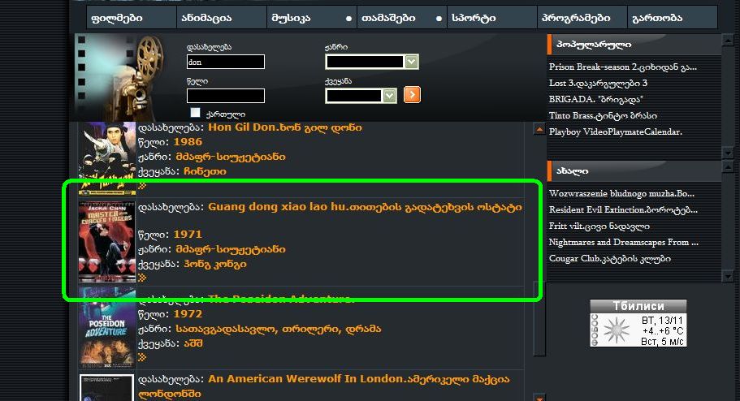Open the პროგრამები menu tab
This screenshot has height=401, width=740.
point(582,18)
